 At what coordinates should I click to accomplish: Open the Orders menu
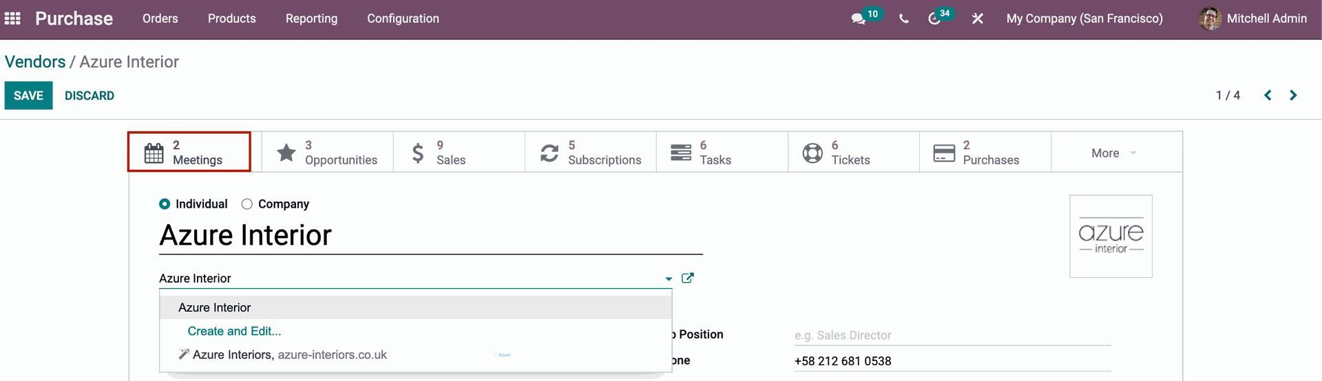point(160,19)
